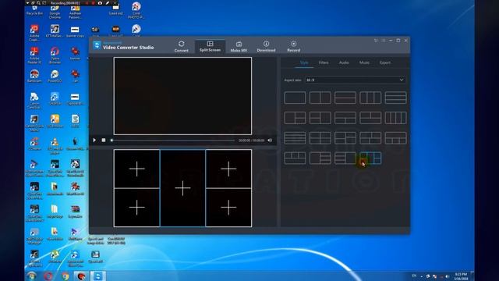Click the taskbar clock
499x281 pixels.
(461, 276)
